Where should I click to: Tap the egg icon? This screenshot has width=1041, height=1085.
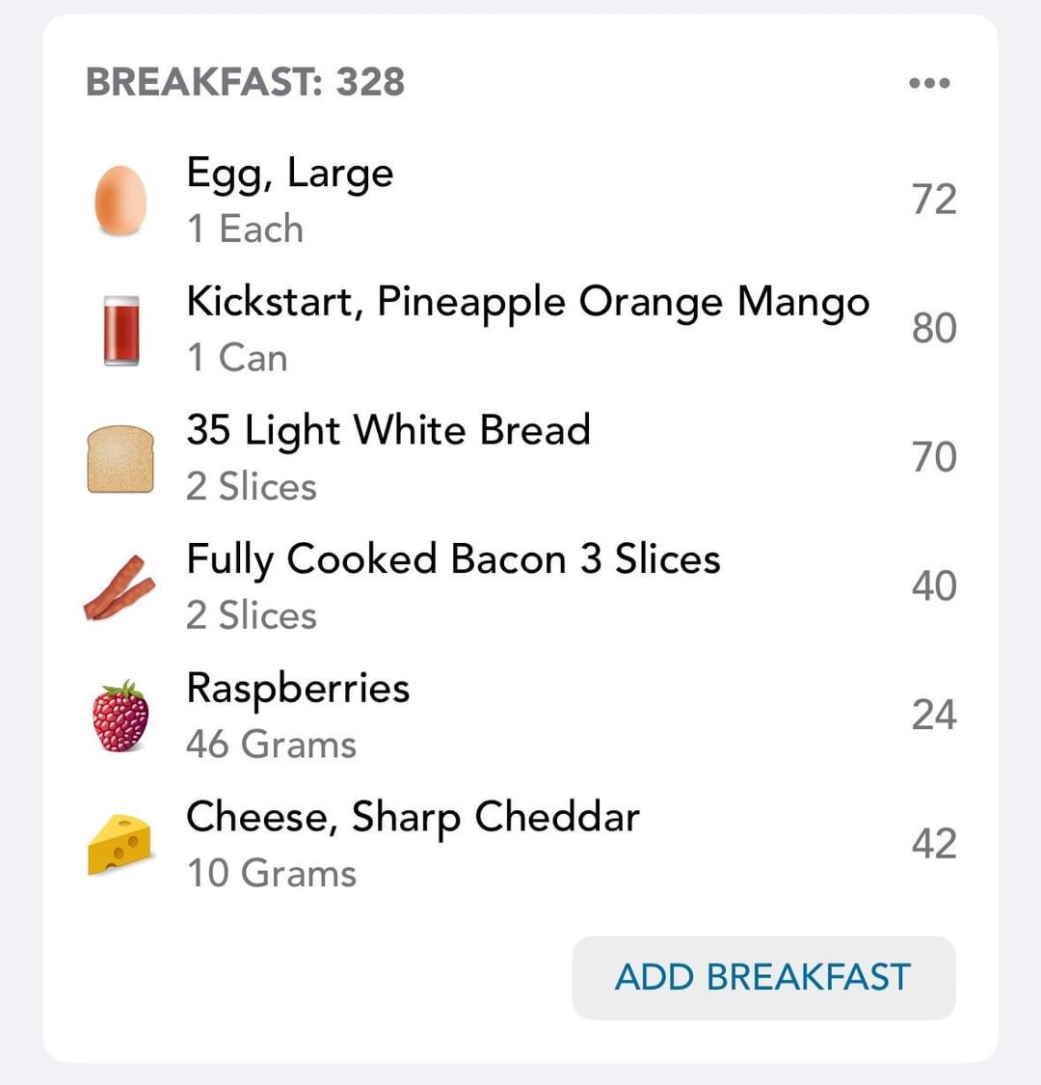click(x=120, y=201)
